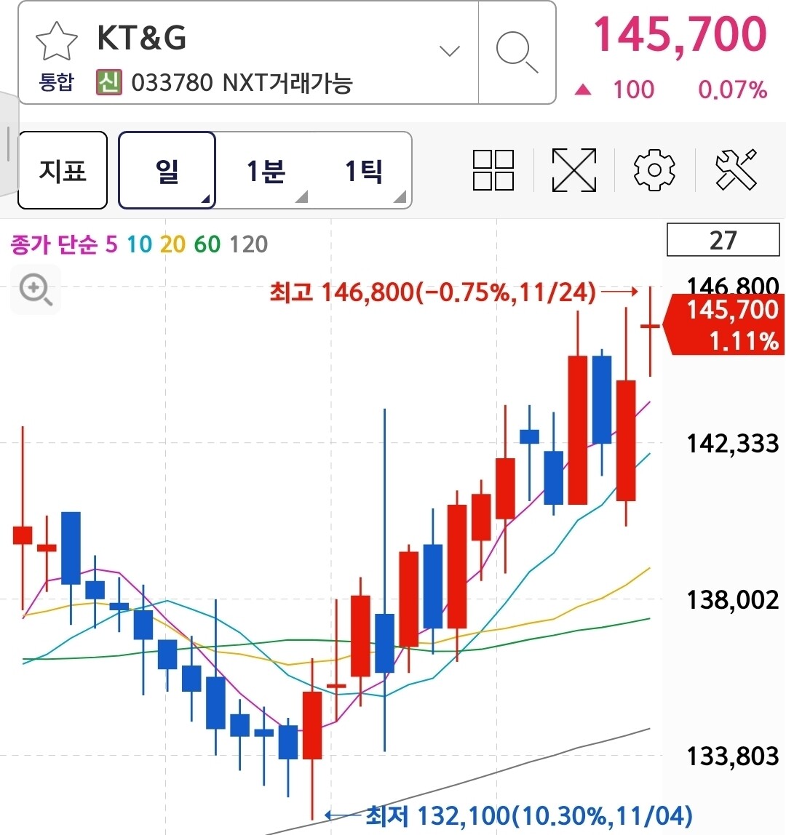Click the price change 100 with up arrow
The image size is (786, 835).
pos(614,90)
